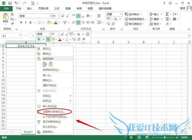
Task: Select the Sheet1 worksheet tab
Action: [28, 132]
